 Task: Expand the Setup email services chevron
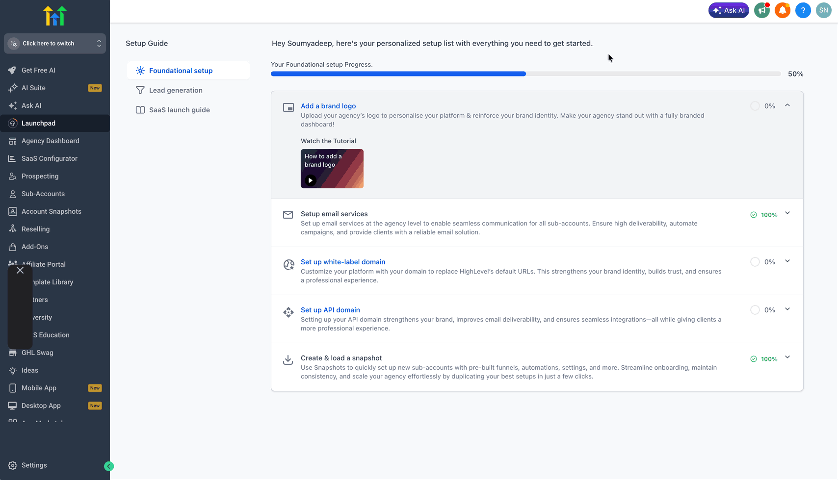(787, 213)
